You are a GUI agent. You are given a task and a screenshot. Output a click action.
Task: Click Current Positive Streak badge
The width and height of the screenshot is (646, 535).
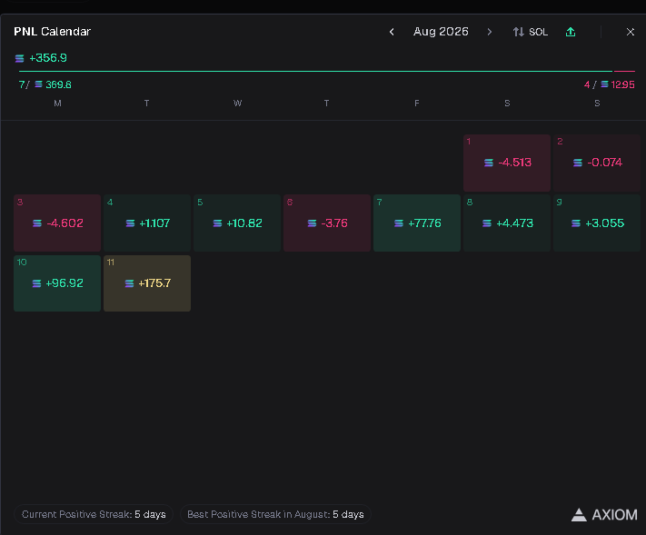94,514
